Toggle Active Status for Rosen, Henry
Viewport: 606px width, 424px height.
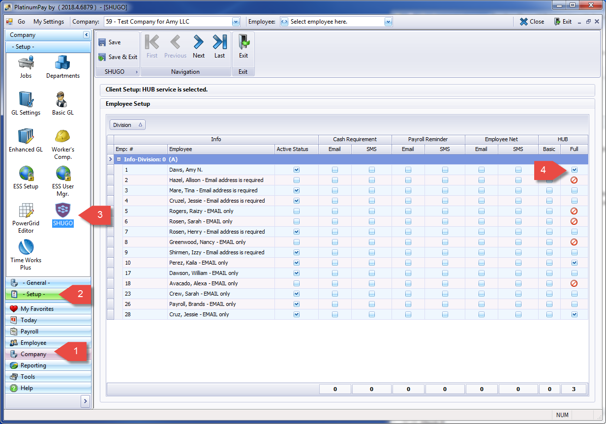(297, 232)
